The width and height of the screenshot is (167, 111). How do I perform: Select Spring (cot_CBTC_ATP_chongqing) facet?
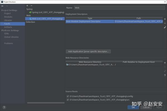point(47,12)
